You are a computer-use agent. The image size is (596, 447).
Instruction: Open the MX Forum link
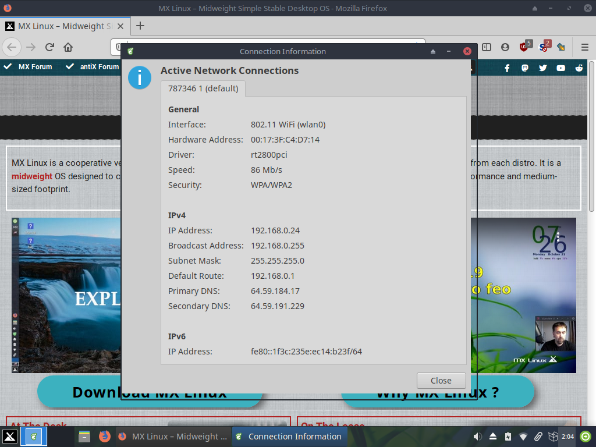click(36, 67)
